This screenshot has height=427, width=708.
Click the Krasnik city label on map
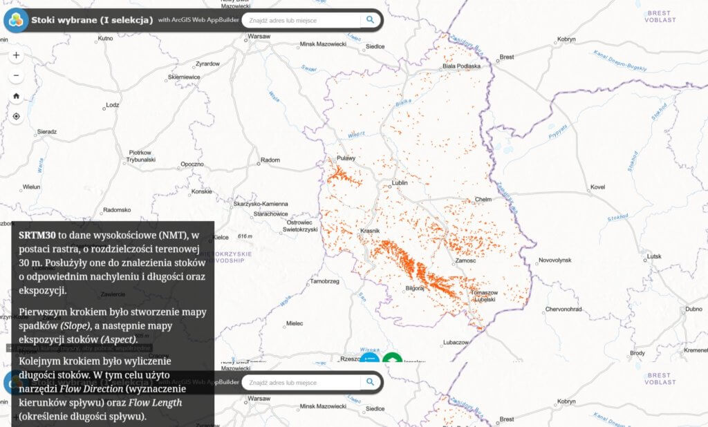click(370, 231)
